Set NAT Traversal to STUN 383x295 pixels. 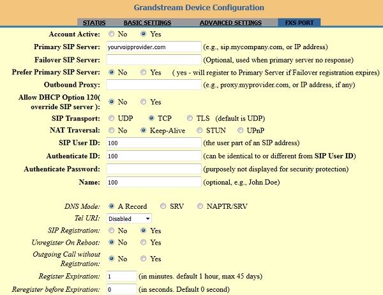(x=200, y=130)
